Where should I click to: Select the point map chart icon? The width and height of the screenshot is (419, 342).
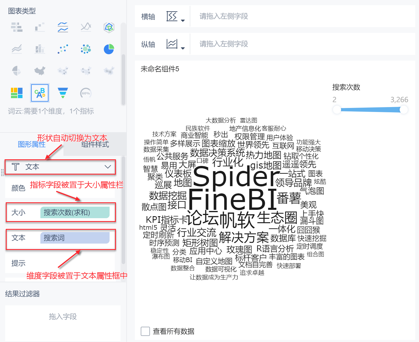pos(63,70)
